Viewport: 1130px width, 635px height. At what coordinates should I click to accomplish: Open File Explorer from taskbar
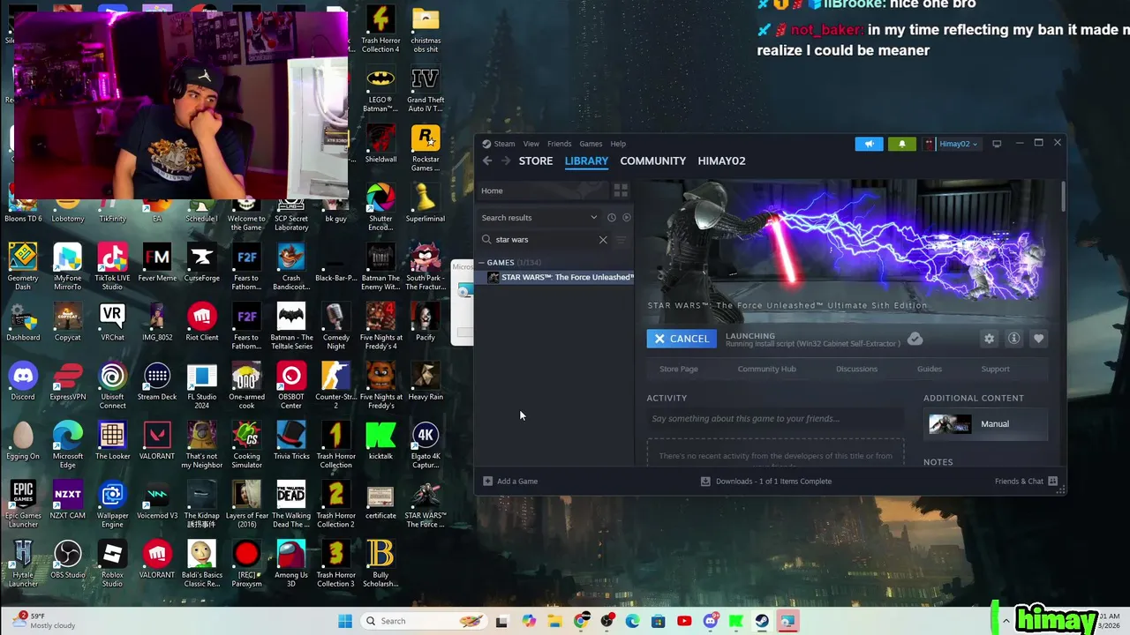pyautogui.click(x=554, y=621)
